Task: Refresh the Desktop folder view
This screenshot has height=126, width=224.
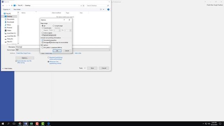Action: tap(84, 6)
